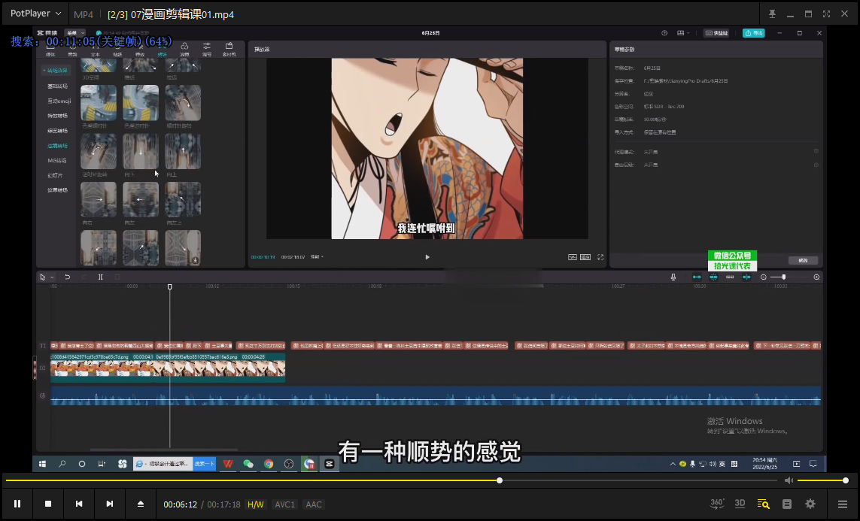Select 运镜转场 transition category
This screenshot has width=860, height=521.
[x=58, y=146]
